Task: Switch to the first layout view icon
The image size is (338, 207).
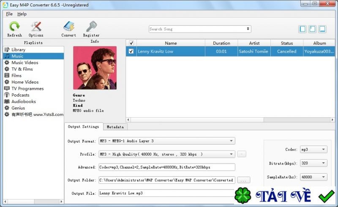Action: click(x=303, y=29)
